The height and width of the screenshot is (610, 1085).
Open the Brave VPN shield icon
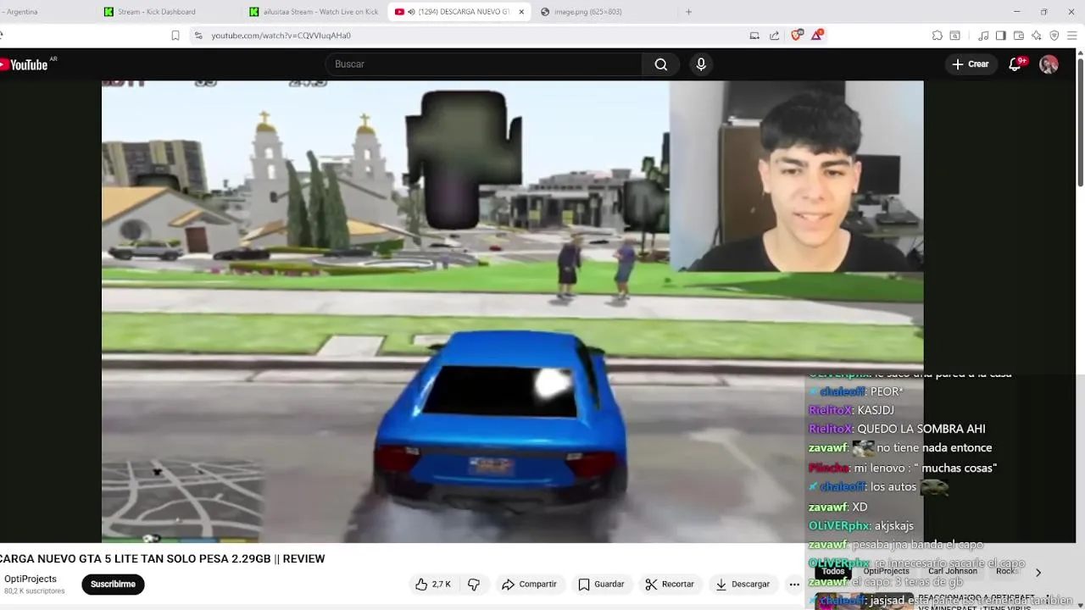1054,36
